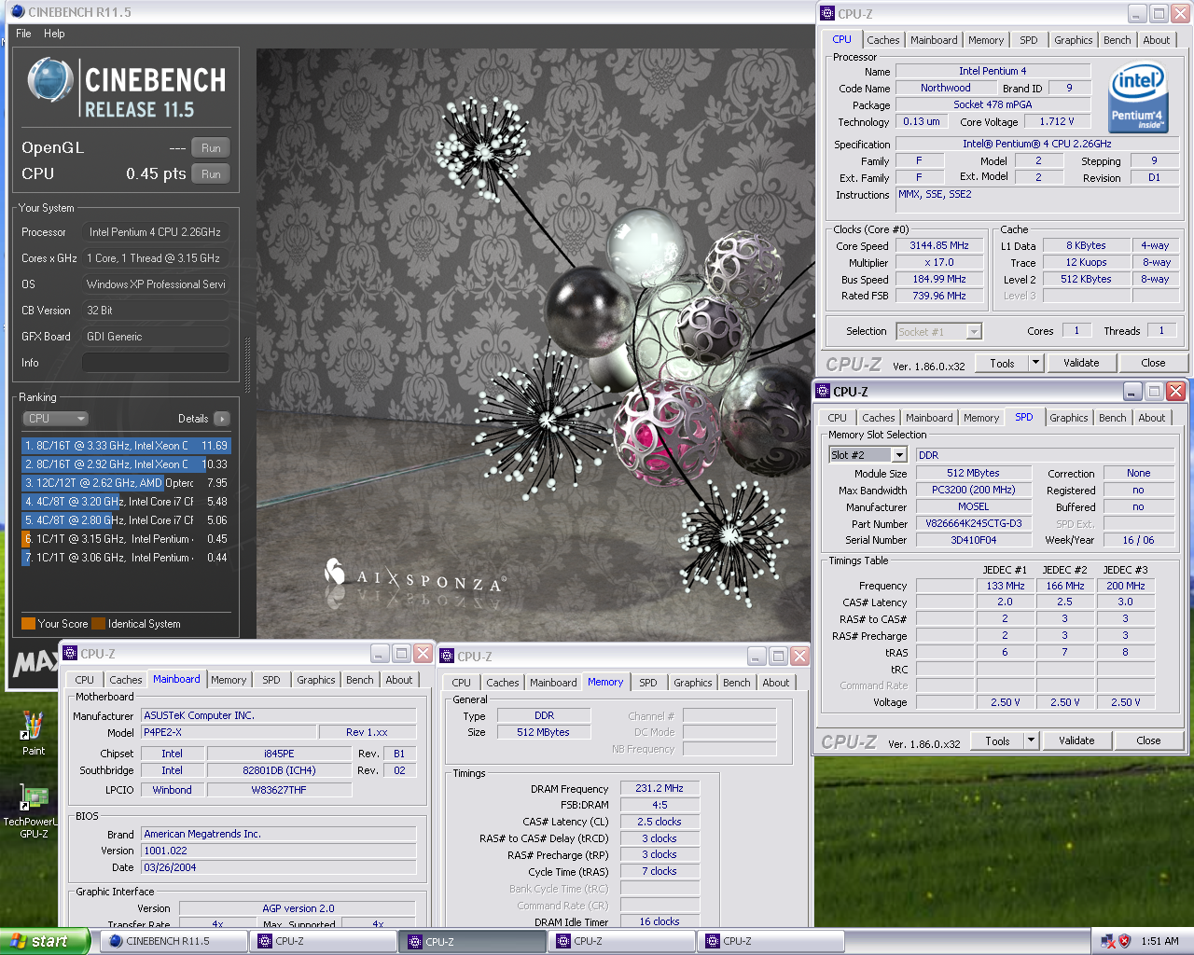1194x955 pixels.
Task: Click title bar icon of CPU-Z processor window
Action: (x=827, y=14)
